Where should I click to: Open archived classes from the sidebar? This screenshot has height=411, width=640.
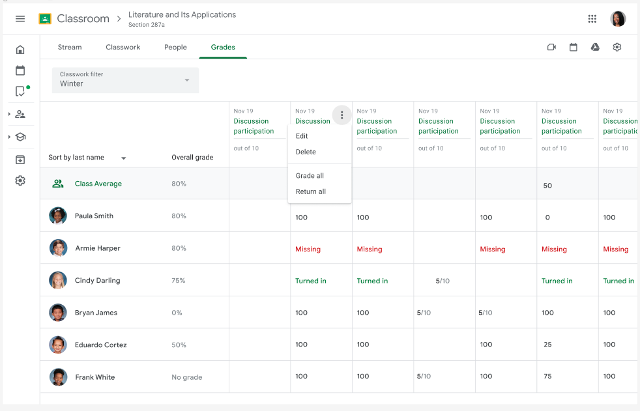(x=20, y=160)
